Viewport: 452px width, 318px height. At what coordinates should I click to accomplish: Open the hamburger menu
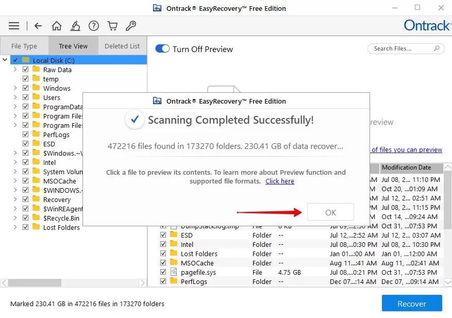click(13, 25)
